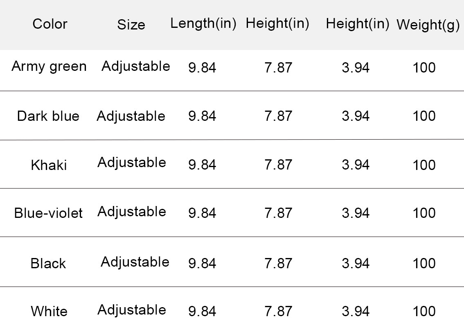Select the Khaki color cell

[x=49, y=165]
